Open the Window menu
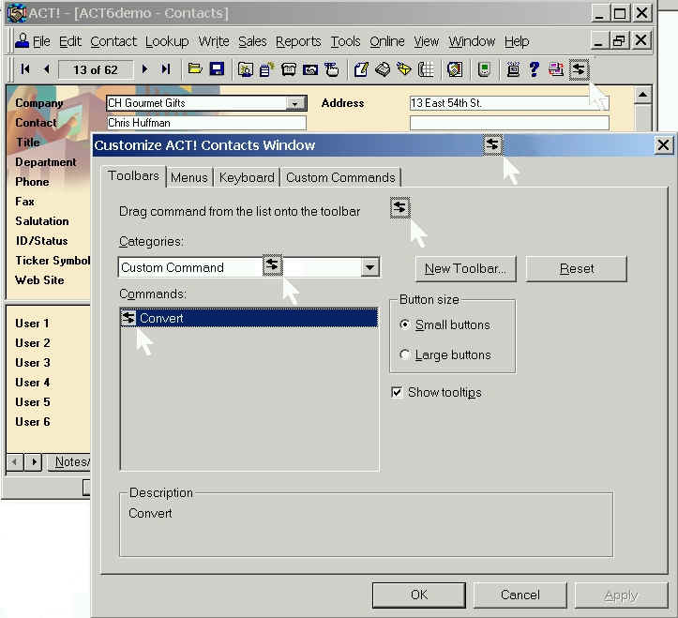678x618 pixels. coord(472,41)
